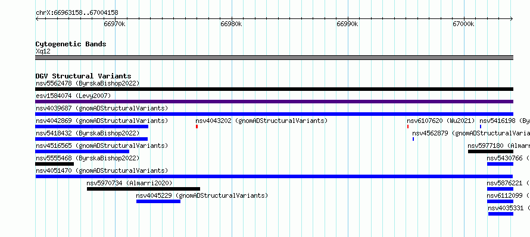Open the nsv4051470 variant label
530x237 pixels.
point(102,170)
